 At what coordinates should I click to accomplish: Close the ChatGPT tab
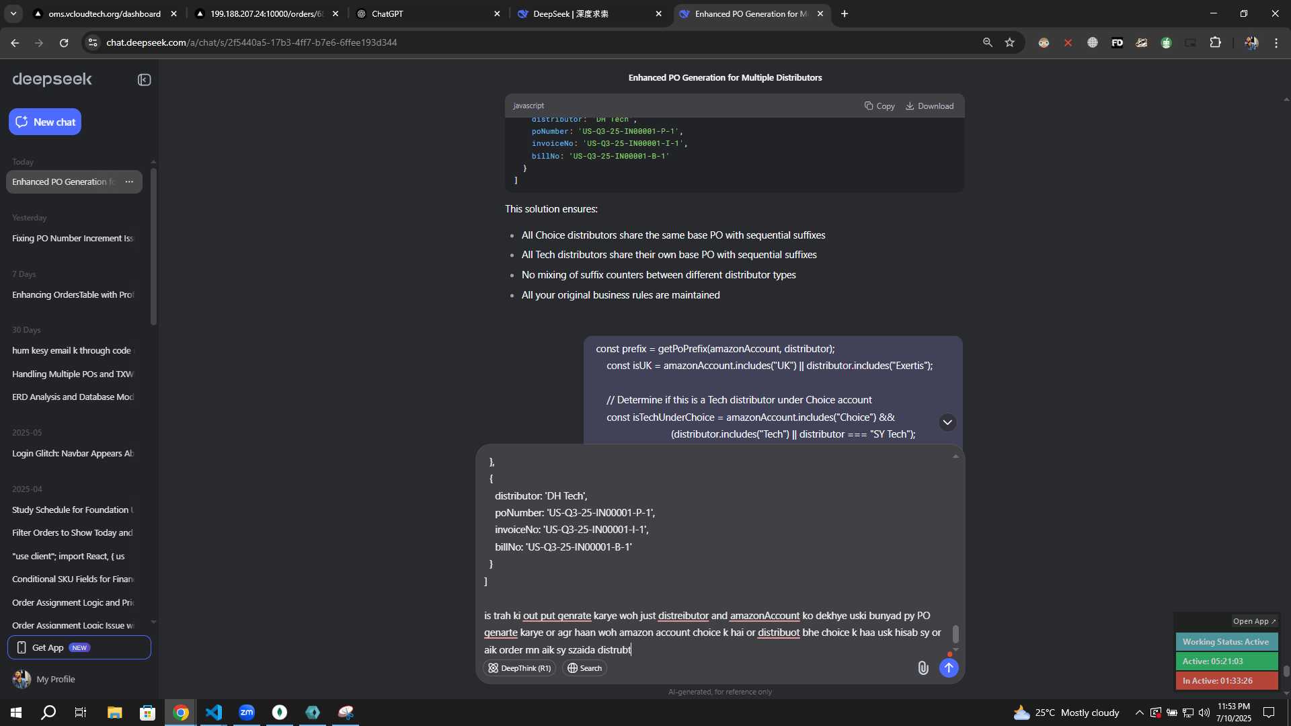pyautogui.click(x=497, y=13)
